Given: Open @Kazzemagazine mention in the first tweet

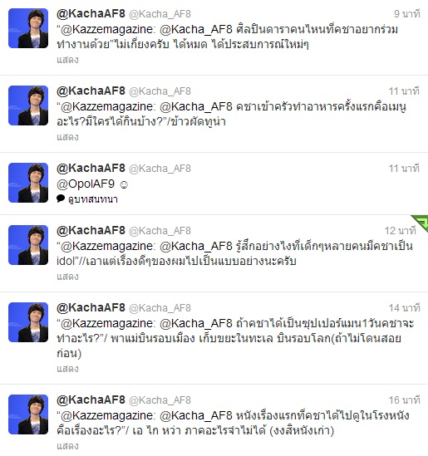Looking at the screenshot, I should point(106,29).
